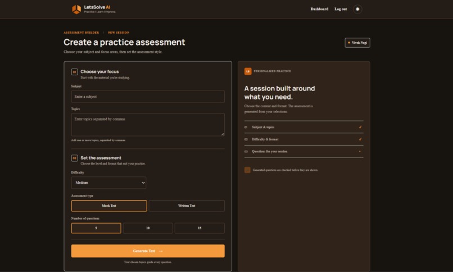The height and width of the screenshot is (272, 453).
Task: Click the Subject & topics step row
Action: [303, 127]
